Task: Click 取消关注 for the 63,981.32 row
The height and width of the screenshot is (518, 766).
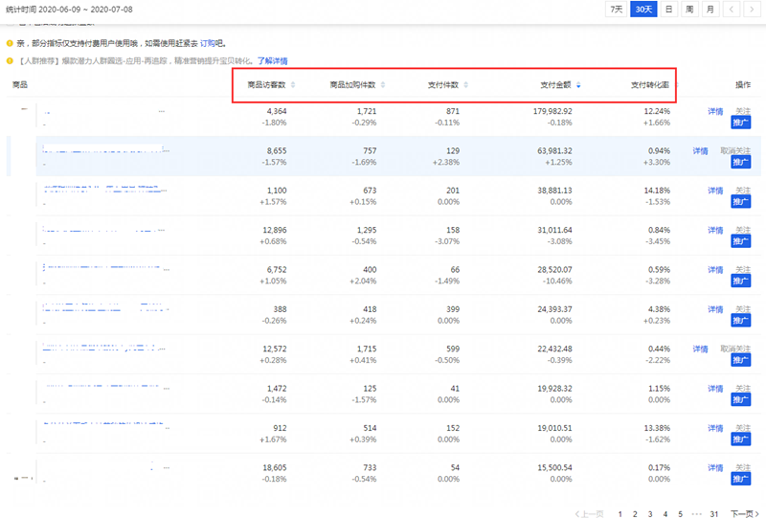Action: tap(735, 150)
